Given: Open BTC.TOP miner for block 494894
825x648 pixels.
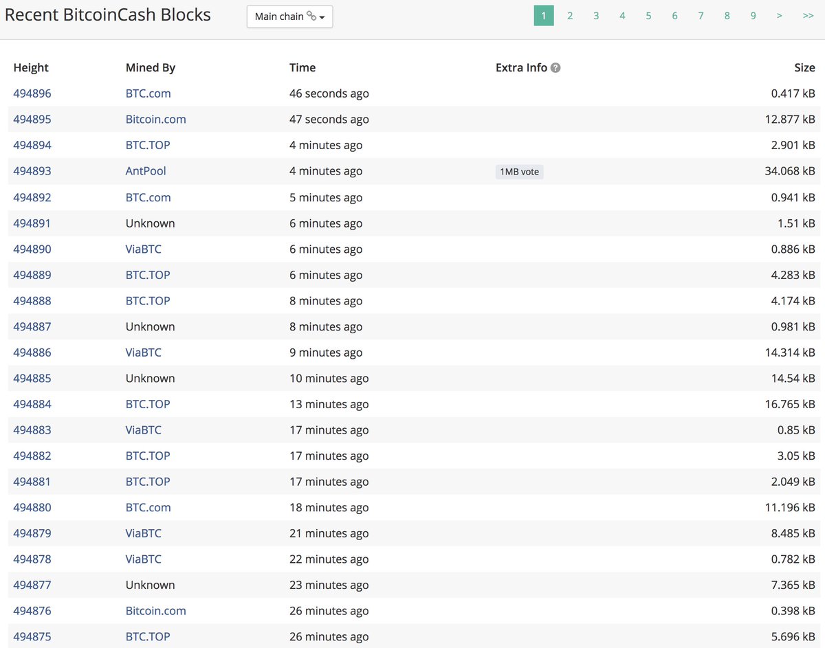Looking at the screenshot, I should [x=148, y=145].
